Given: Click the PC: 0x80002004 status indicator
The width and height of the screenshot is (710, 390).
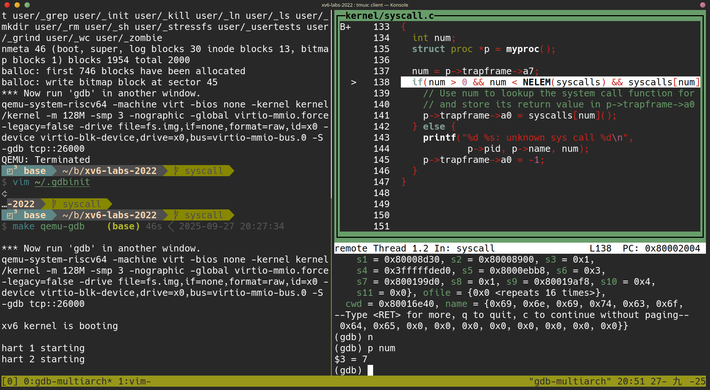Looking at the screenshot, I should point(661,249).
